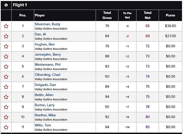Mark Jennejahn, Barry as favorite
The height and width of the screenshot is (134, 183).
point(6,57)
